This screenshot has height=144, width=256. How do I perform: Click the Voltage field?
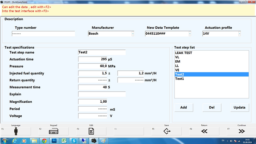coord(92,116)
